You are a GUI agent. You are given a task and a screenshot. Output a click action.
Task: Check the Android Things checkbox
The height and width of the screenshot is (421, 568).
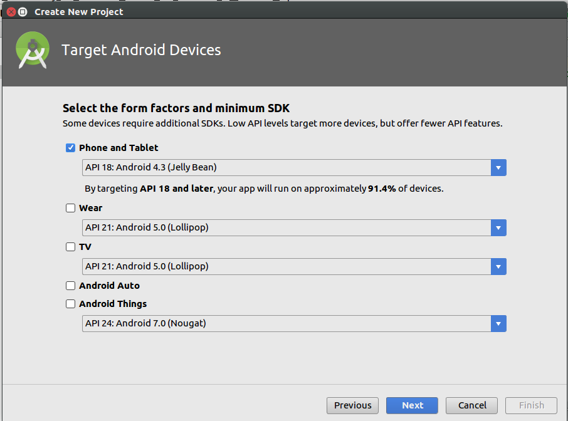70,304
